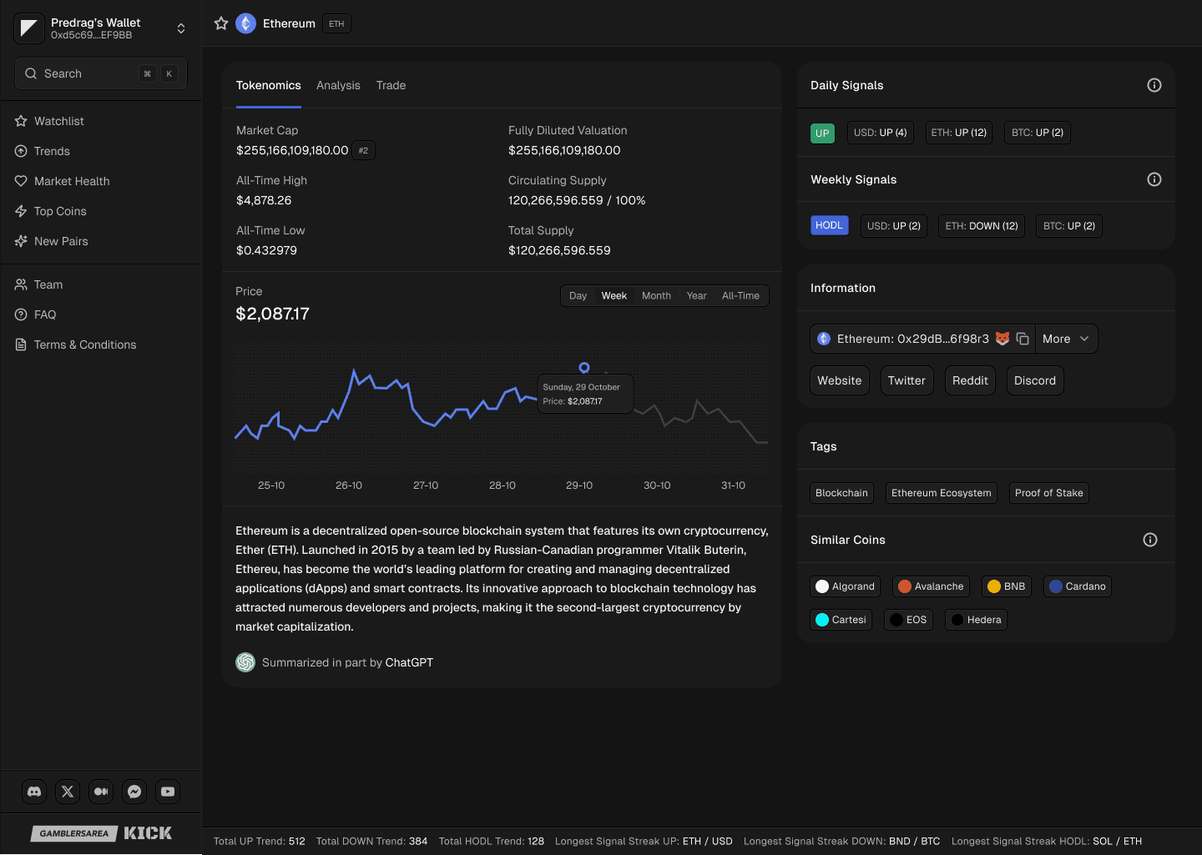Switch to the Analysis tab
Viewport: 1202px width, 855px height.
click(x=338, y=85)
